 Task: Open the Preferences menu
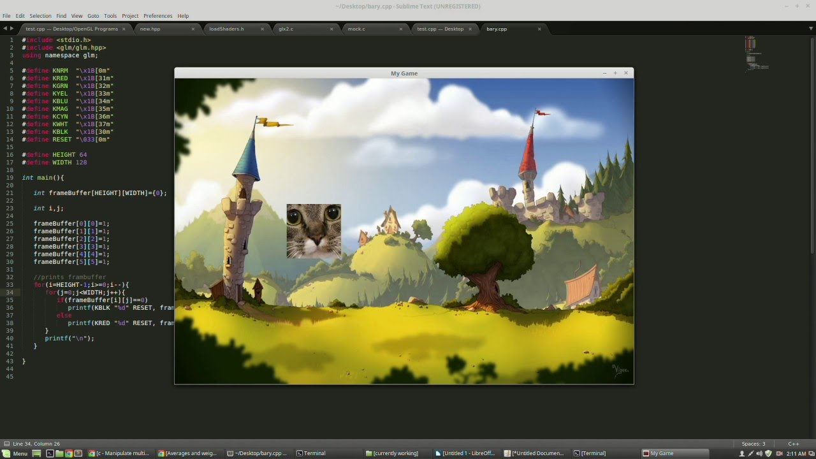tap(157, 15)
